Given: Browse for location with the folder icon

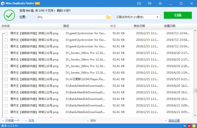Looking at the screenshot, I should 109,17.
